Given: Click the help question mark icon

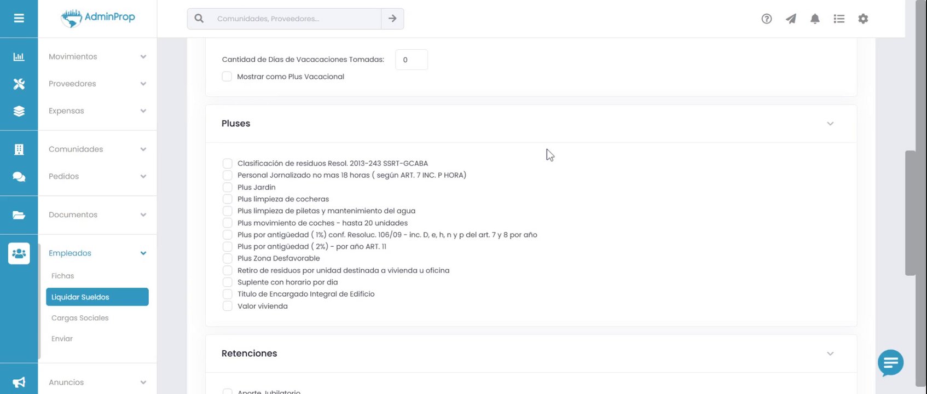Looking at the screenshot, I should pyautogui.click(x=767, y=19).
